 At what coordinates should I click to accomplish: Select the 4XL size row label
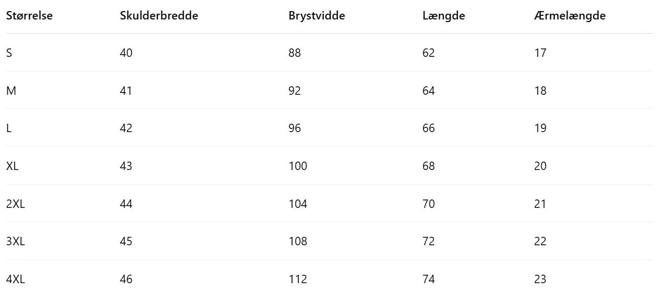point(16,279)
